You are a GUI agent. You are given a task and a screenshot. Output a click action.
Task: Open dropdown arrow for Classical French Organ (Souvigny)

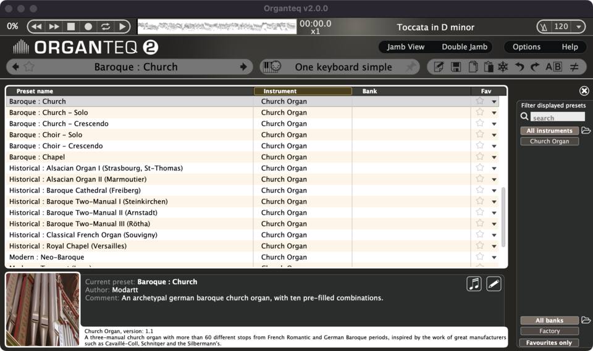[x=494, y=235]
